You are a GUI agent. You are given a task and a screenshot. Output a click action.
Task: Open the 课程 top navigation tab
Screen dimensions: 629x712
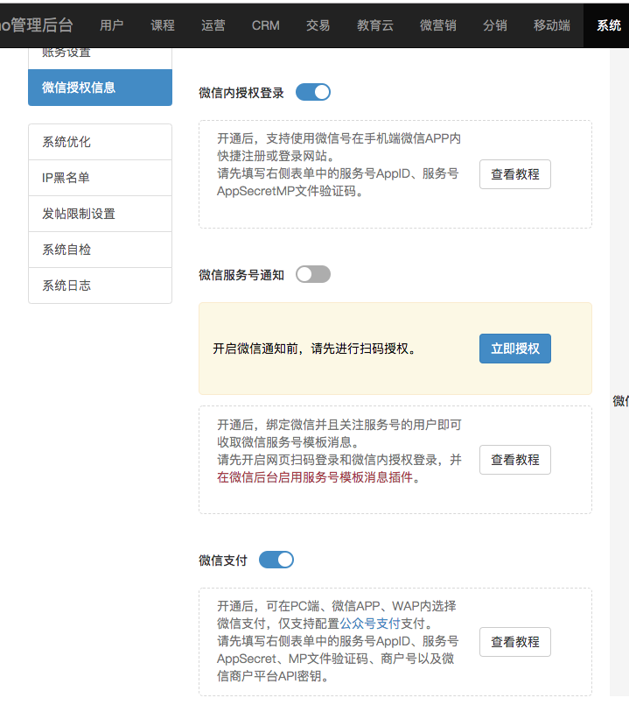pos(163,25)
